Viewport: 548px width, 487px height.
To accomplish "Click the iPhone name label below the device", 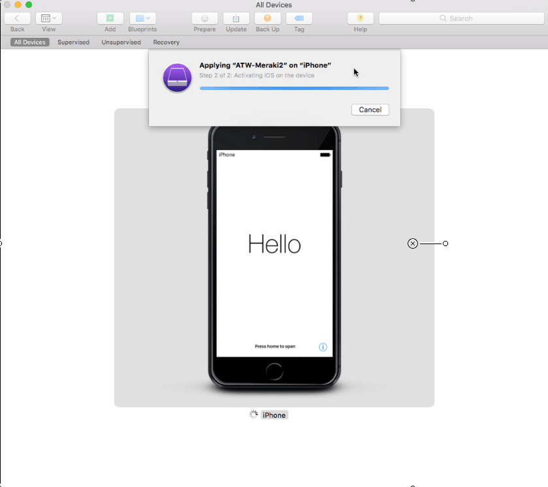I will coord(274,415).
